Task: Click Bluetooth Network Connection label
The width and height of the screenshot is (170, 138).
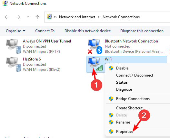Action: click(x=131, y=41)
